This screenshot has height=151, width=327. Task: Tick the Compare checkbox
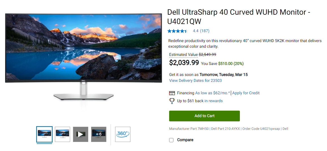coord(171,140)
